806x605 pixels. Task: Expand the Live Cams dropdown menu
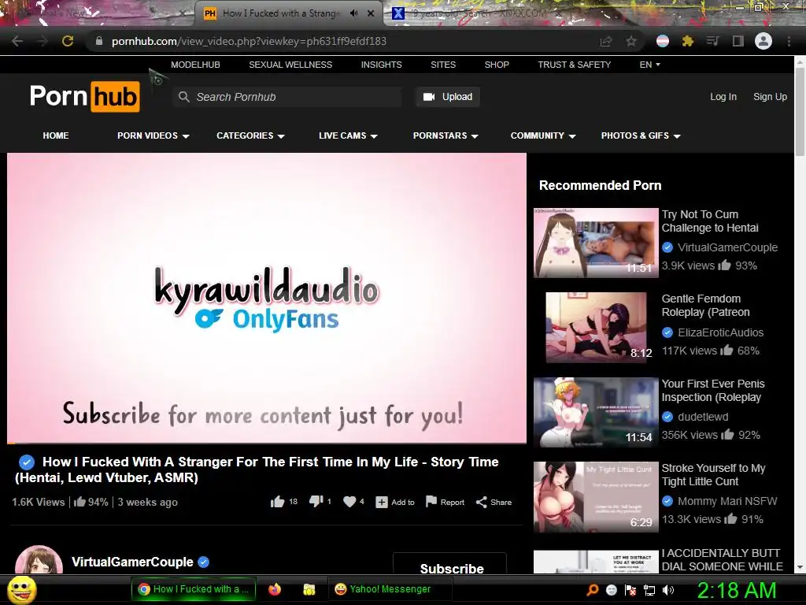[x=348, y=135]
